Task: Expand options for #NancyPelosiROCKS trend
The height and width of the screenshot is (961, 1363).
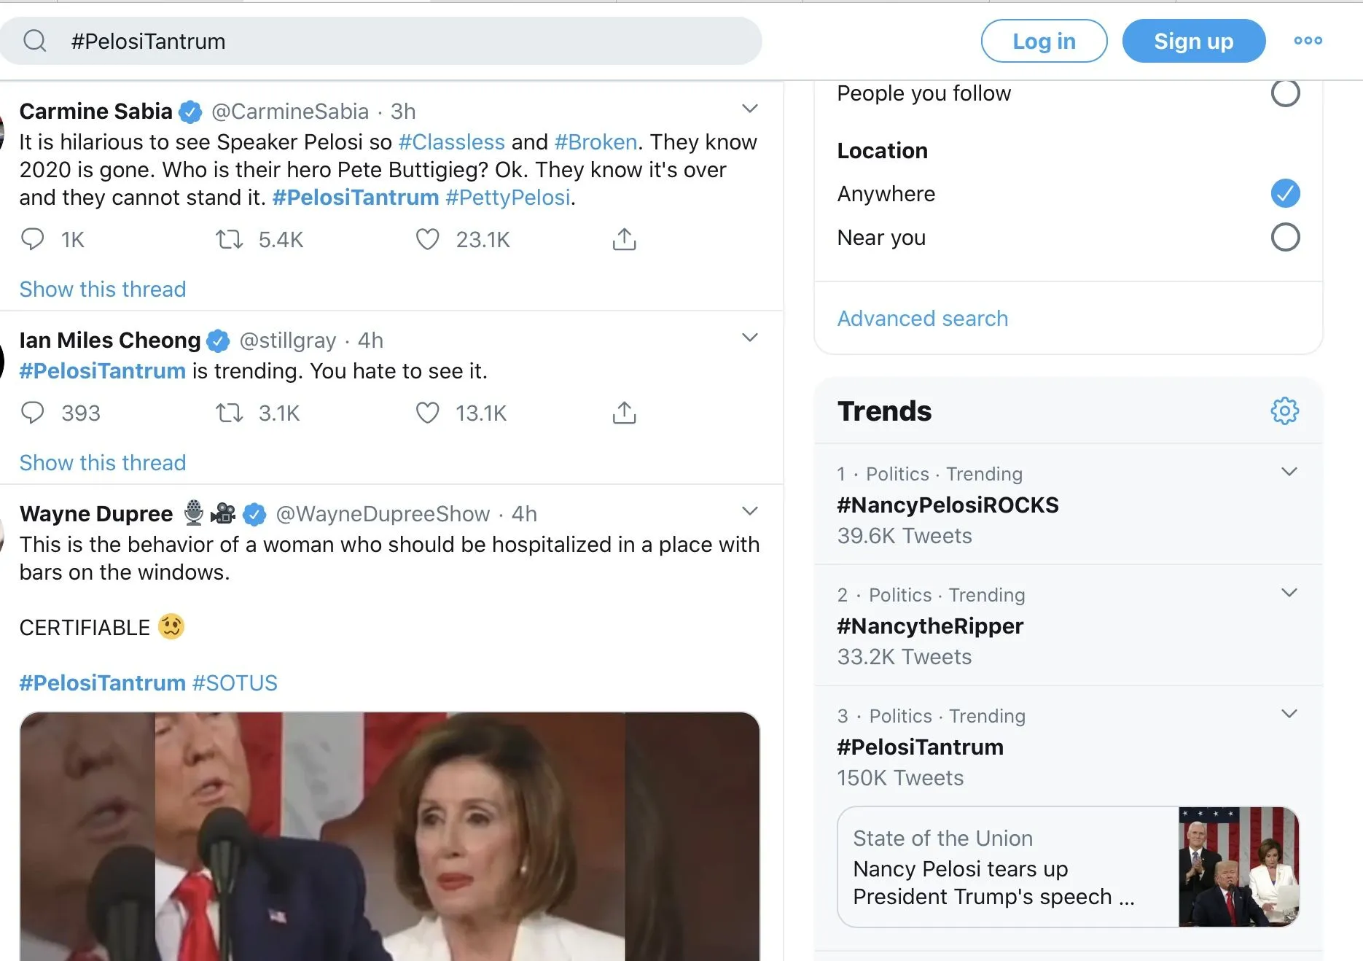Action: click(x=1289, y=472)
